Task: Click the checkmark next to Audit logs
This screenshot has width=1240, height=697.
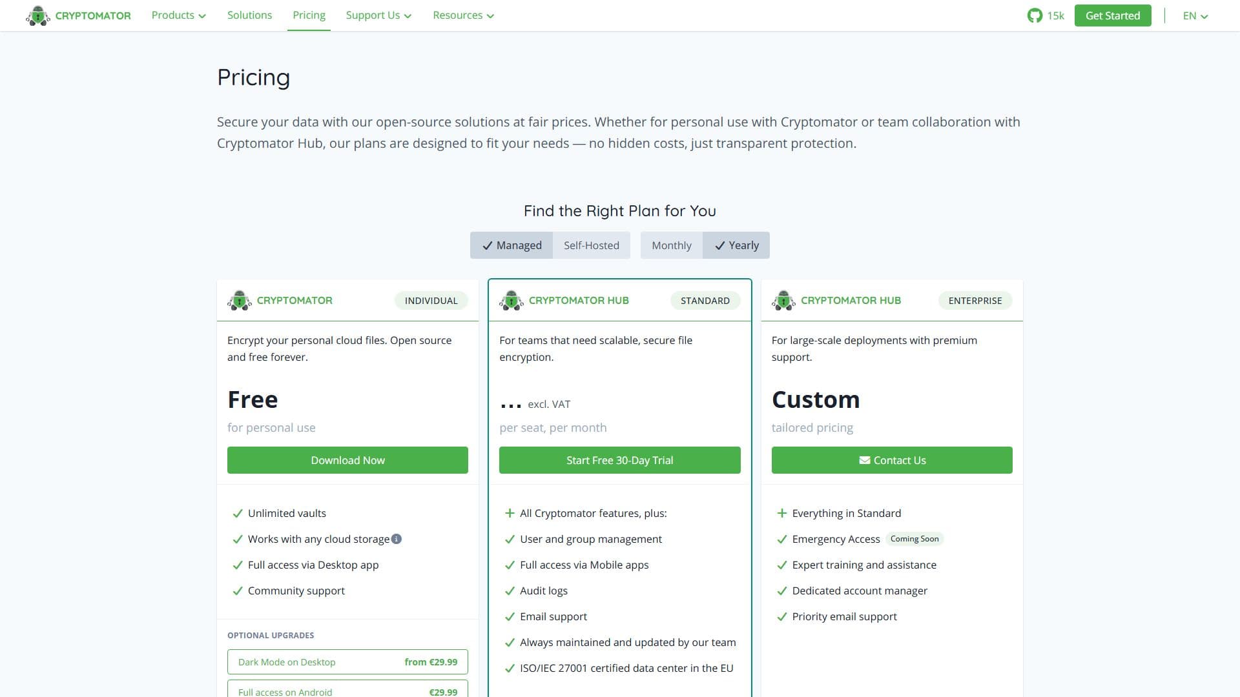Action: 510,591
